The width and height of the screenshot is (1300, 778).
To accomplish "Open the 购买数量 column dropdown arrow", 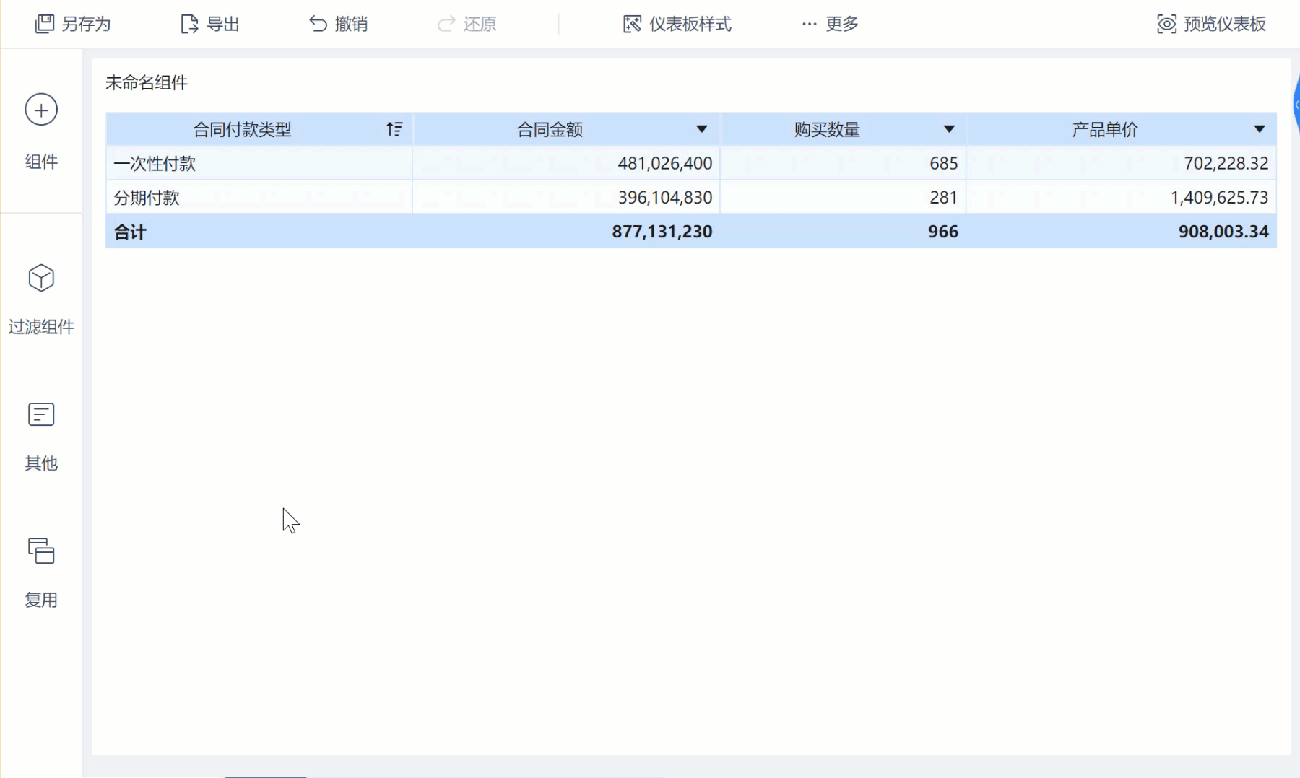I will [949, 129].
